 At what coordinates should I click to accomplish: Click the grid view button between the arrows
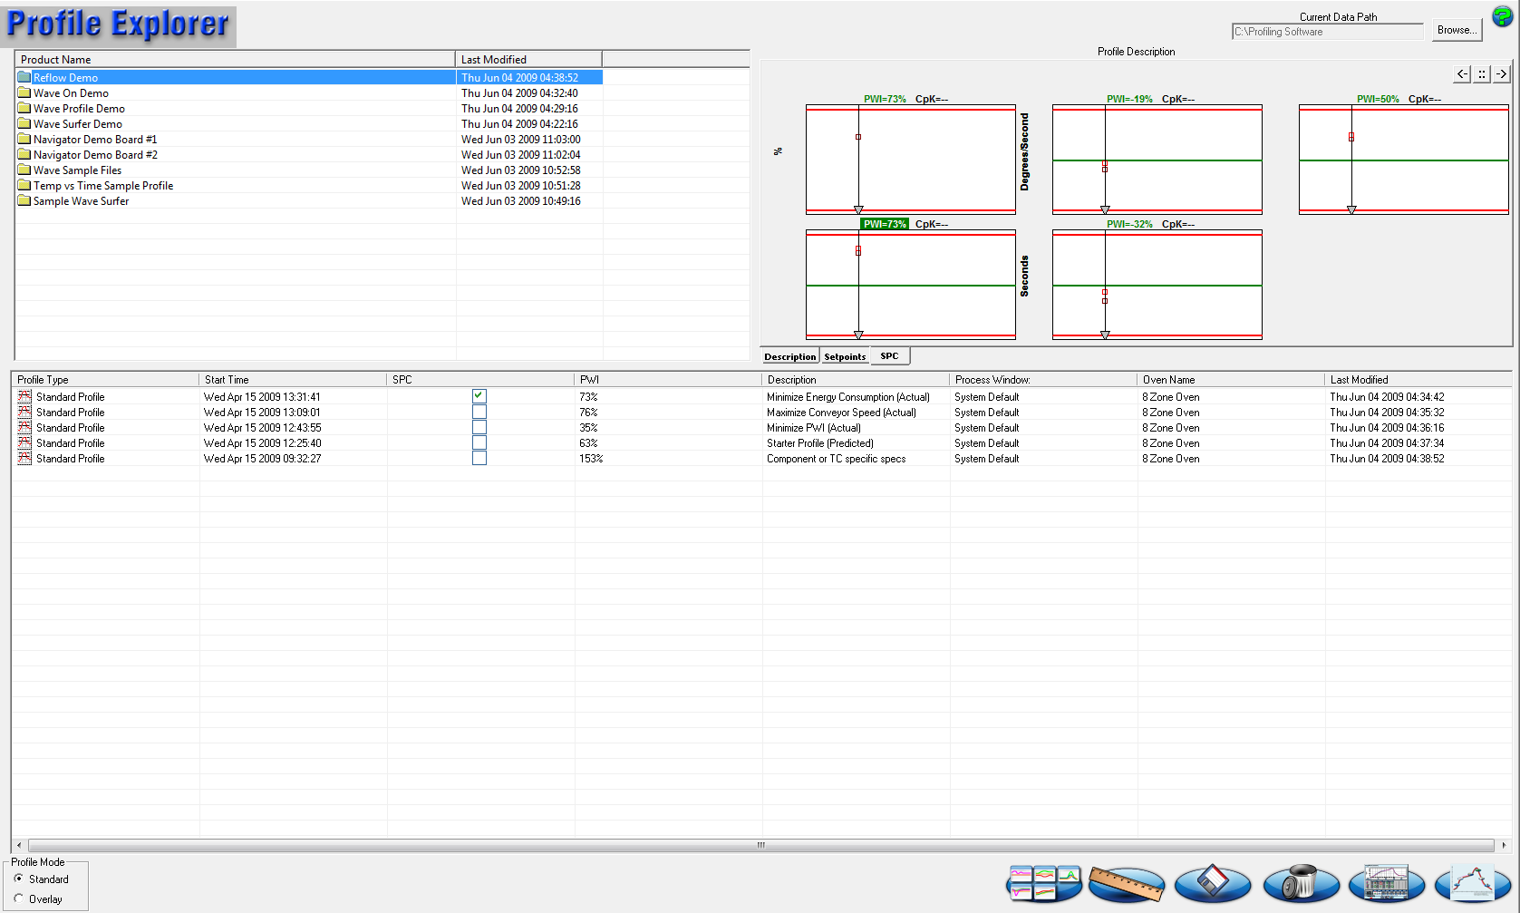coord(1482,74)
